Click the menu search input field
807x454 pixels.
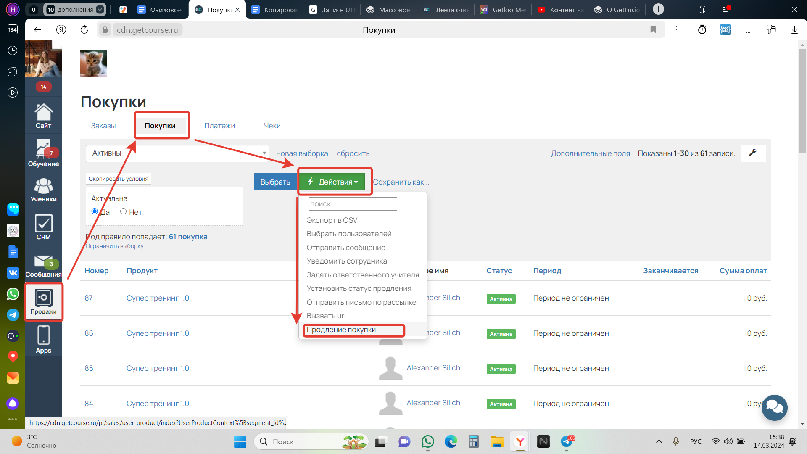click(352, 204)
